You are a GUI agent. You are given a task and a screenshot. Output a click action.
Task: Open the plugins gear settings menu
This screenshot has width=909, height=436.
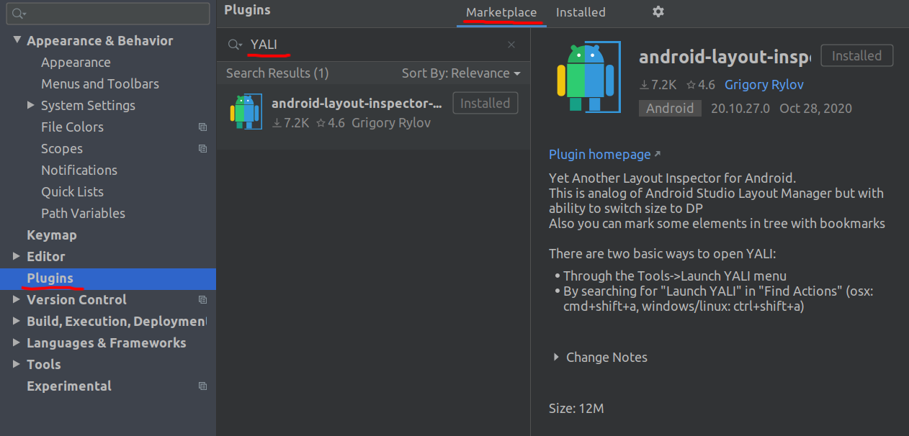[x=658, y=12]
